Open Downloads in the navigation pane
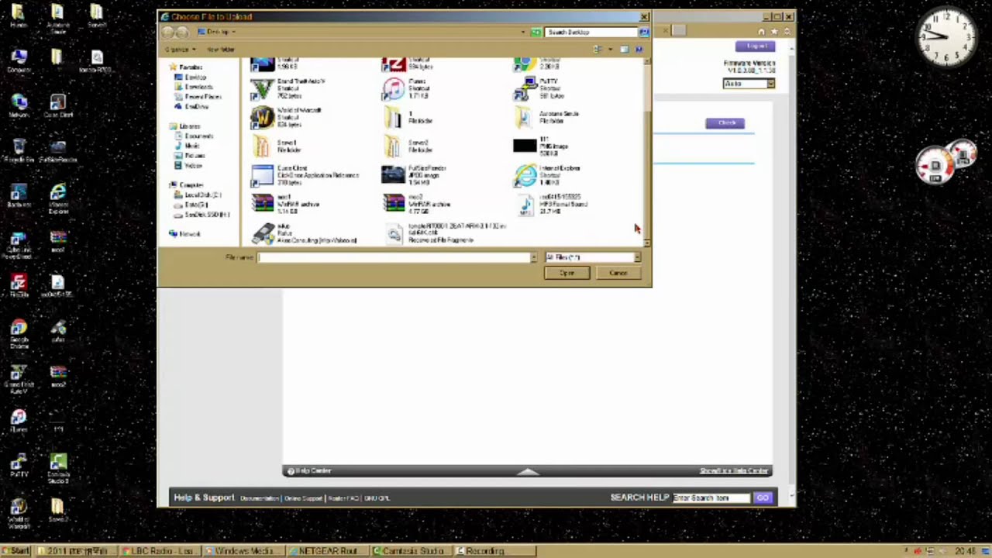Screen dimensions: 992x558 (195, 87)
